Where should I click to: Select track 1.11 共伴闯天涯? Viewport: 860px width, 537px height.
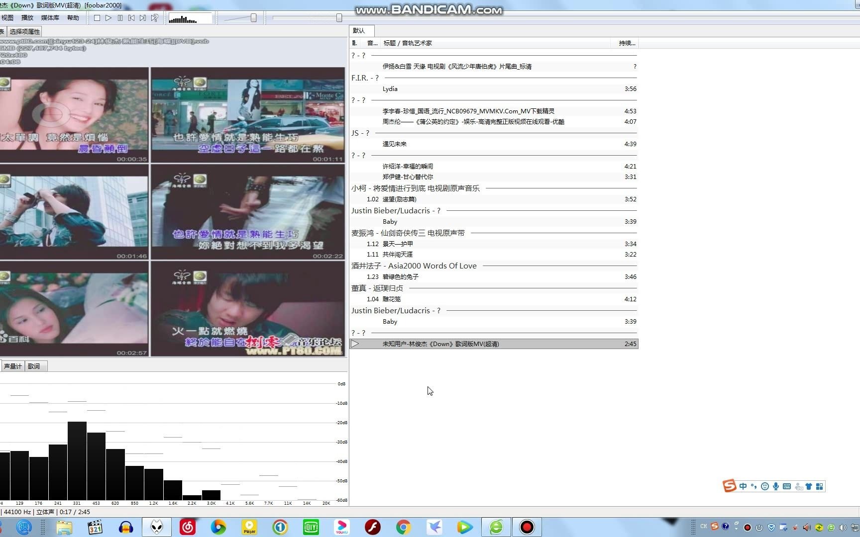pos(494,255)
